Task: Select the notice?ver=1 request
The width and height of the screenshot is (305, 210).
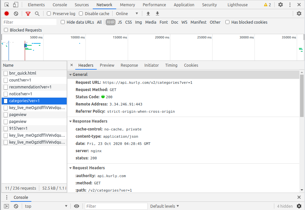Action: 34,94
